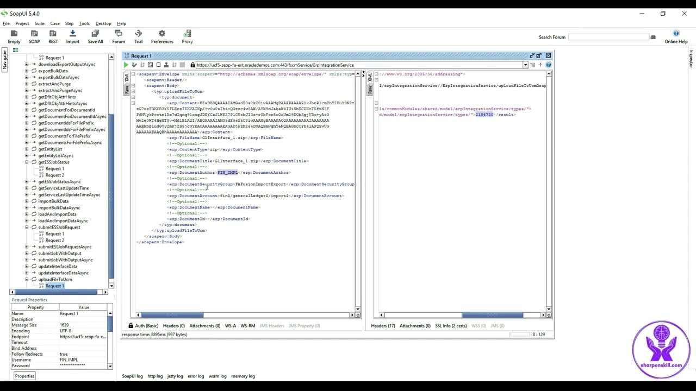This screenshot has height=391, width=696.
Task: Open the Case menu
Action: (x=55, y=23)
